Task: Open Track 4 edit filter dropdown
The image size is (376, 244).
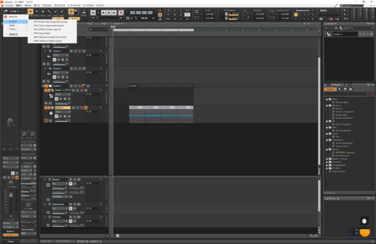Action: point(60,73)
